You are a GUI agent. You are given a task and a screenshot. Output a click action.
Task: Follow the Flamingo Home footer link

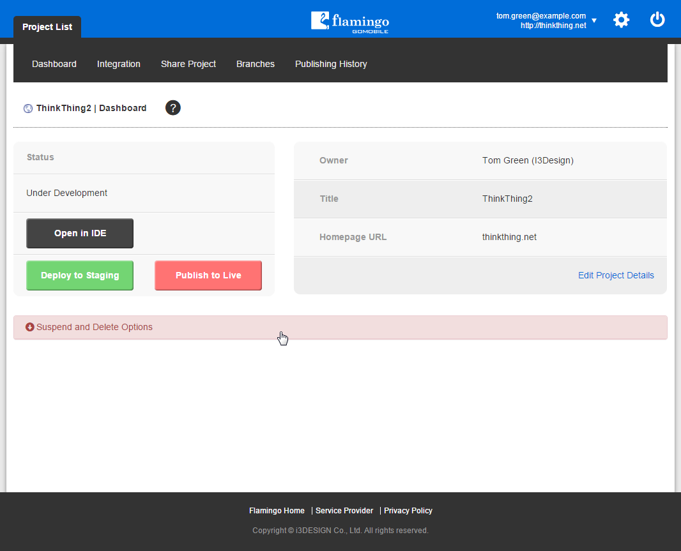pos(277,511)
